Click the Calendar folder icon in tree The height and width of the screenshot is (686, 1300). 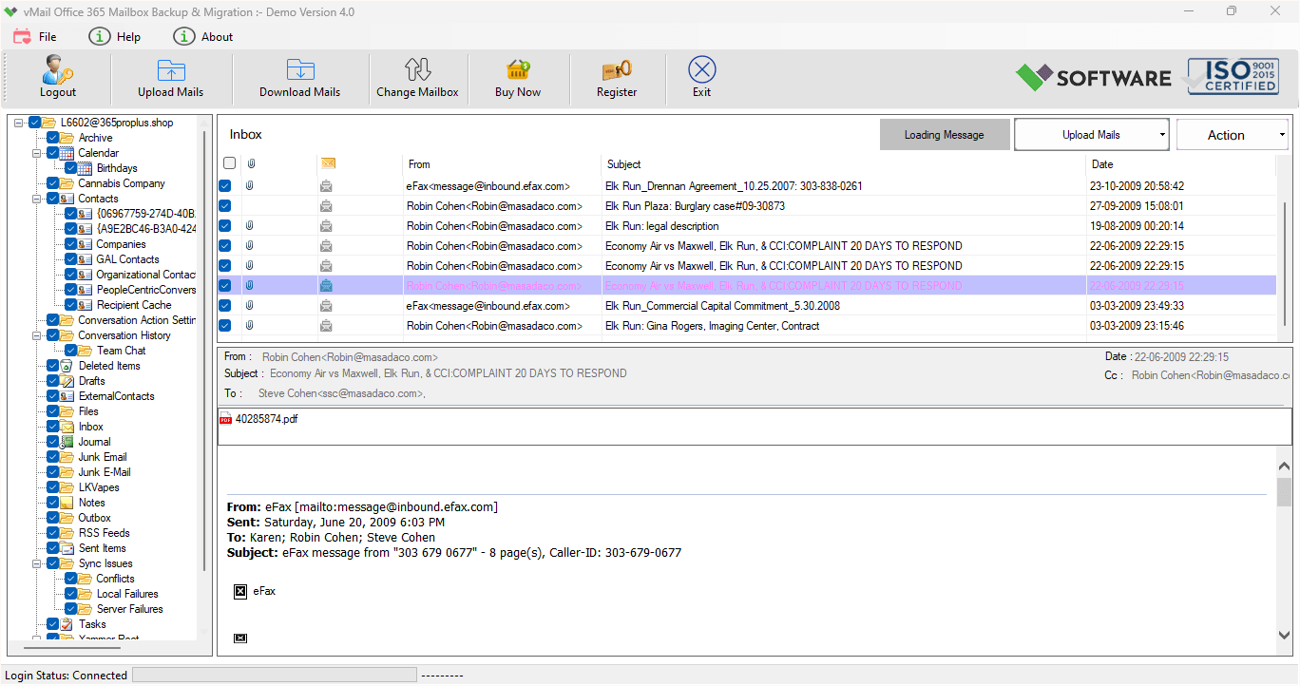[67, 153]
